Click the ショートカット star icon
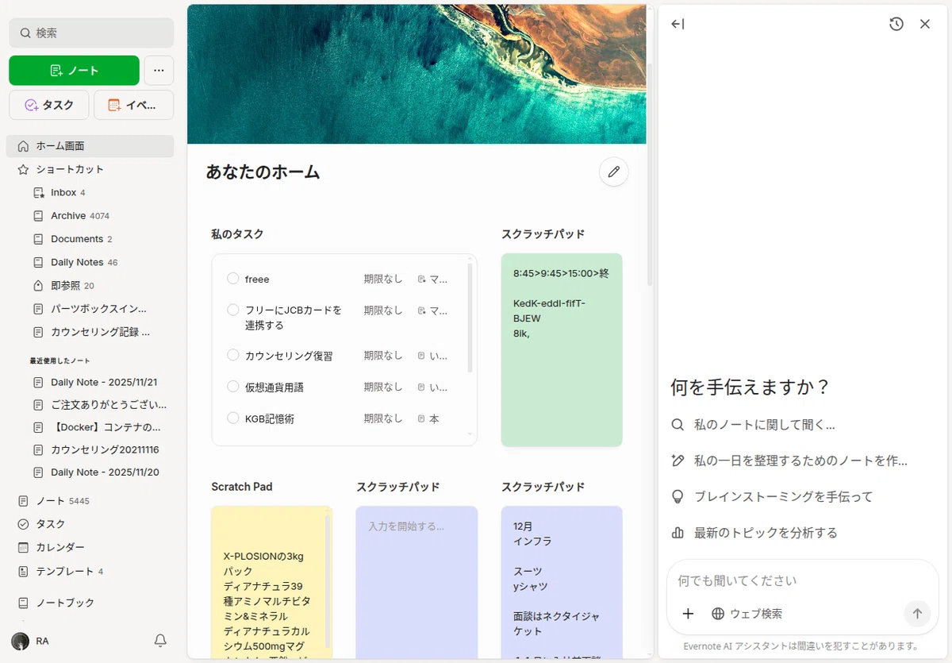Viewport: 952px width, 663px height. (23, 169)
